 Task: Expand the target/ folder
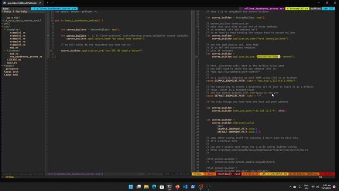[9, 66]
